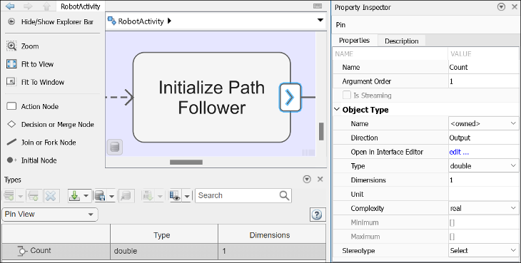This screenshot has height=263, width=521.
Task: Click the green import arrow icon
Action: click(74, 196)
